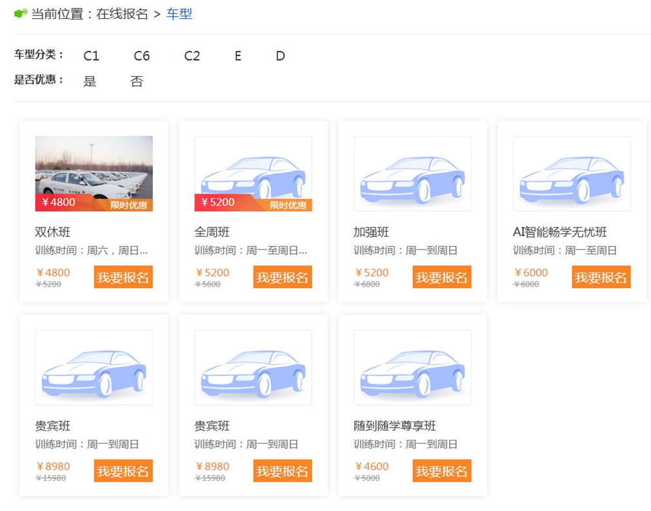The width and height of the screenshot is (651, 511).
Task: Click the ¥4800 red price banner on photo
Action: coord(58,202)
